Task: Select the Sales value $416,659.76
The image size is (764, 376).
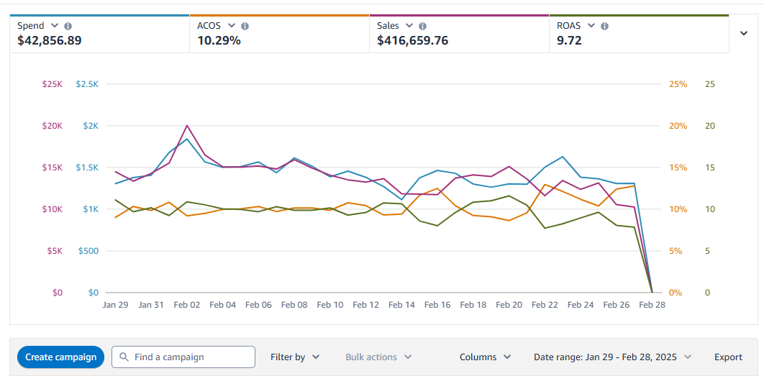Action: pyautogui.click(x=413, y=40)
